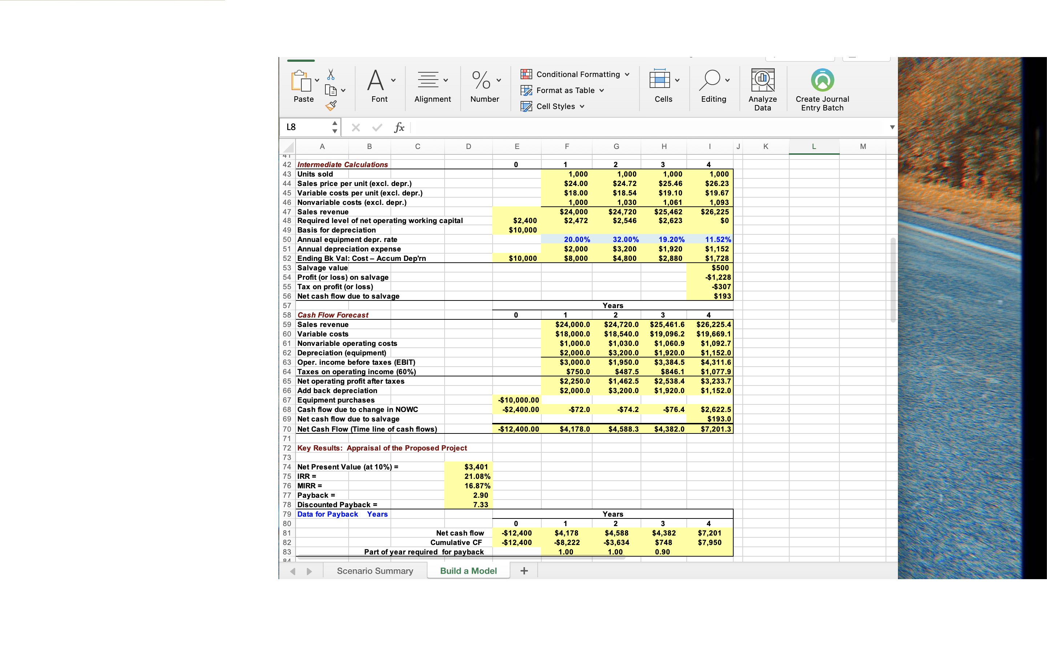Expand the Cell Styles dropdown arrow
The width and height of the screenshot is (1047, 654).
coord(582,106)
